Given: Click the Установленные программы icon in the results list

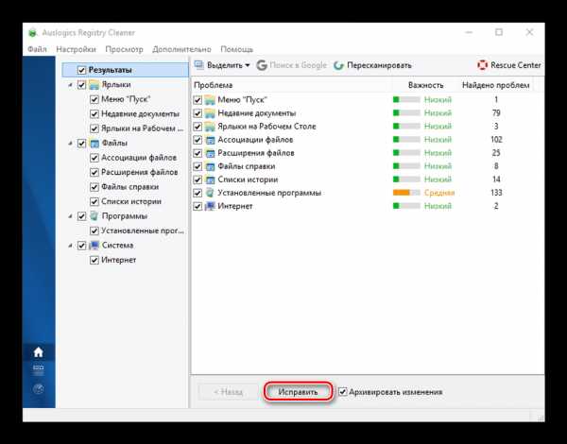Looking at the screenshot, I should pyautogui.click(x=210, y=193).
